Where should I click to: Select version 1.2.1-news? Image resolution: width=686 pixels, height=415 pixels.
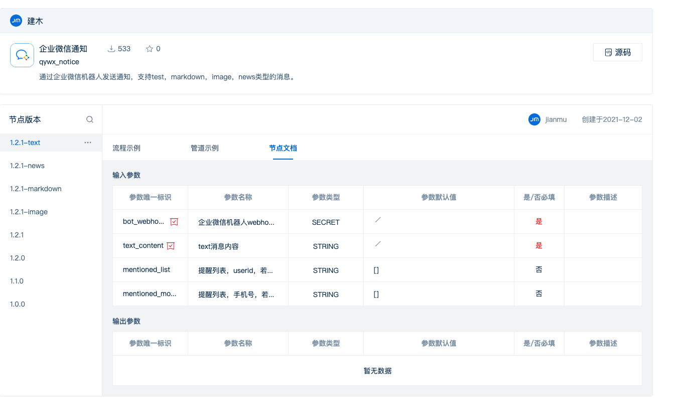pos(27,166)
